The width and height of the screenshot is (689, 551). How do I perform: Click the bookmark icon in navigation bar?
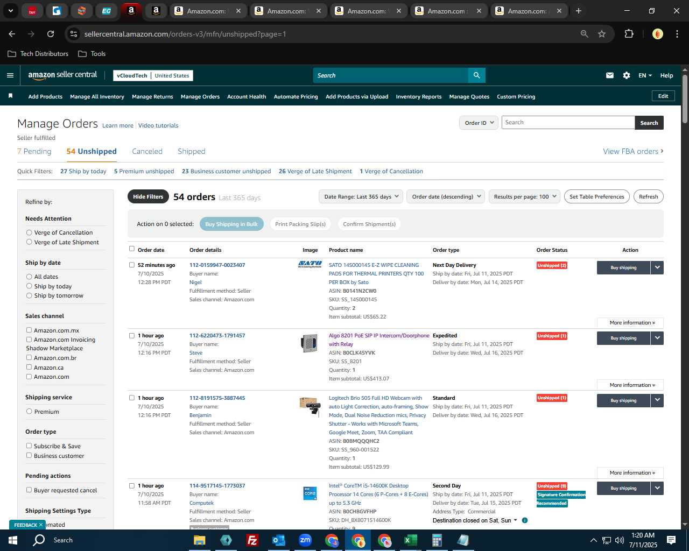tap(10, 96)
